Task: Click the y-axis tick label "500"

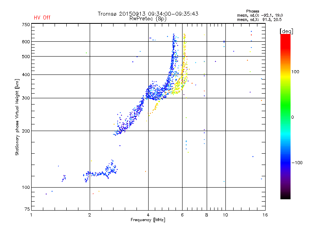Action: click(26, 57)
